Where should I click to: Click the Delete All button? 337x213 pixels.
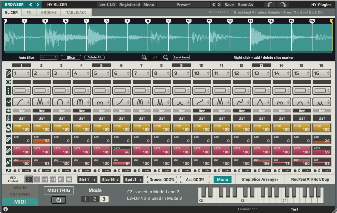coord(94,57)
